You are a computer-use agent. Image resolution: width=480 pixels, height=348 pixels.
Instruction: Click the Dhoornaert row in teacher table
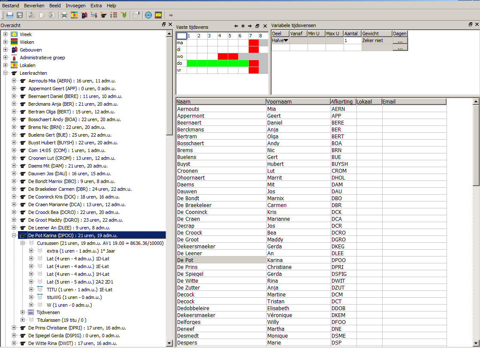311,178
